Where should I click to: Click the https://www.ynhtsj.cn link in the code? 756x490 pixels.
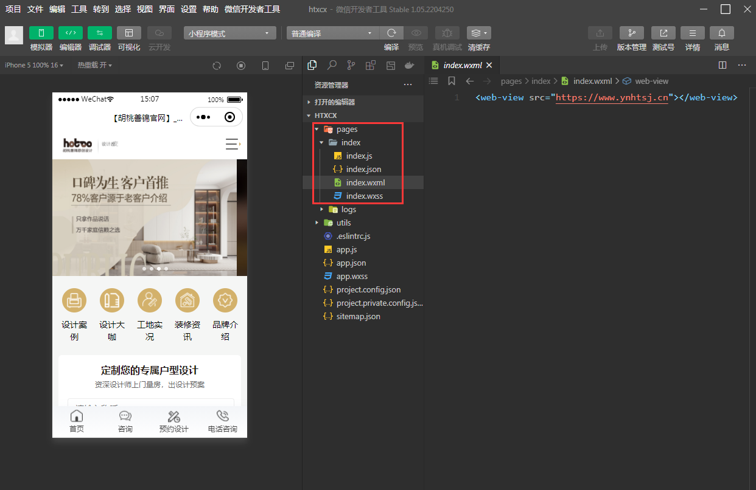[611, 97]
